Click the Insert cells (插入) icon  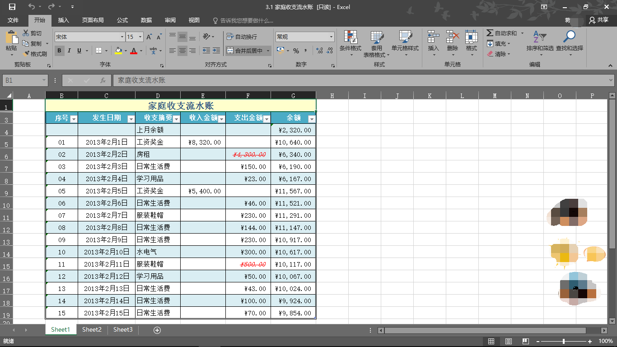pos(433,37)
